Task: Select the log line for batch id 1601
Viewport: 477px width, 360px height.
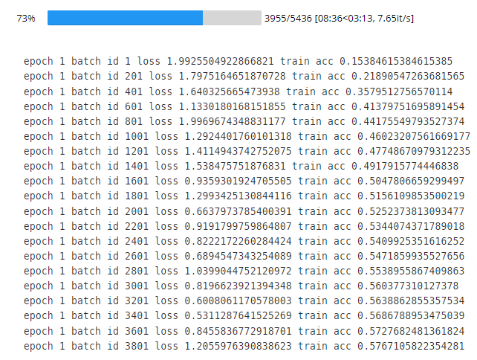Action: click(244, 181)
